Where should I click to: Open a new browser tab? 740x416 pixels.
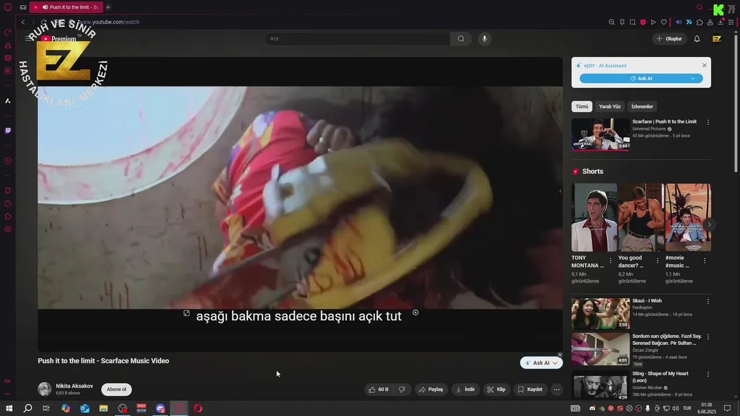point(108,7)
